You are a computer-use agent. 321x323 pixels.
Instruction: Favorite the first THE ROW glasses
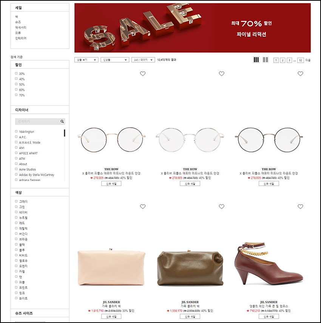click(143, 74)
